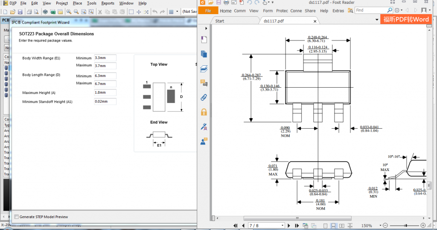Go to next page in PDF
The width and height of the screenshot is (437, 230).
point(289,225)
